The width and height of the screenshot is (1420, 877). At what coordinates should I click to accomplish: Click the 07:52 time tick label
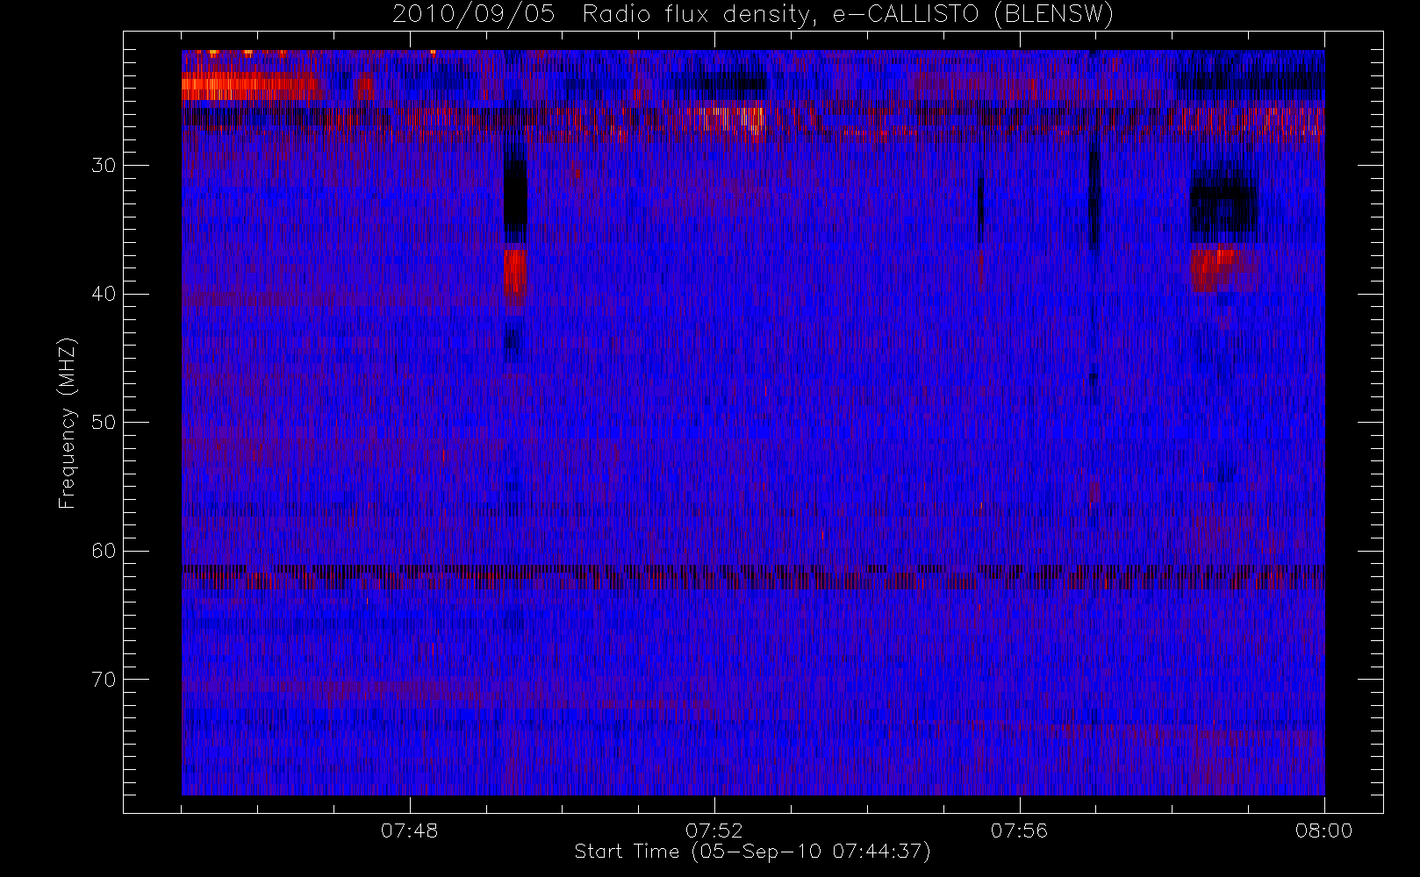(714, 831)
